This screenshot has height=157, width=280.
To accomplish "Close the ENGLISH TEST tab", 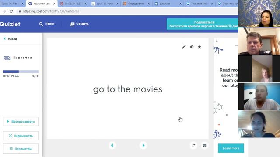I will 86,3.
